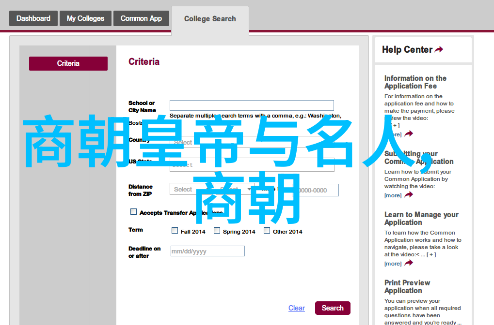Viewport: 494px width, 325px height.
Task: Open the My Colleges tab
Action: click(85, 18)
